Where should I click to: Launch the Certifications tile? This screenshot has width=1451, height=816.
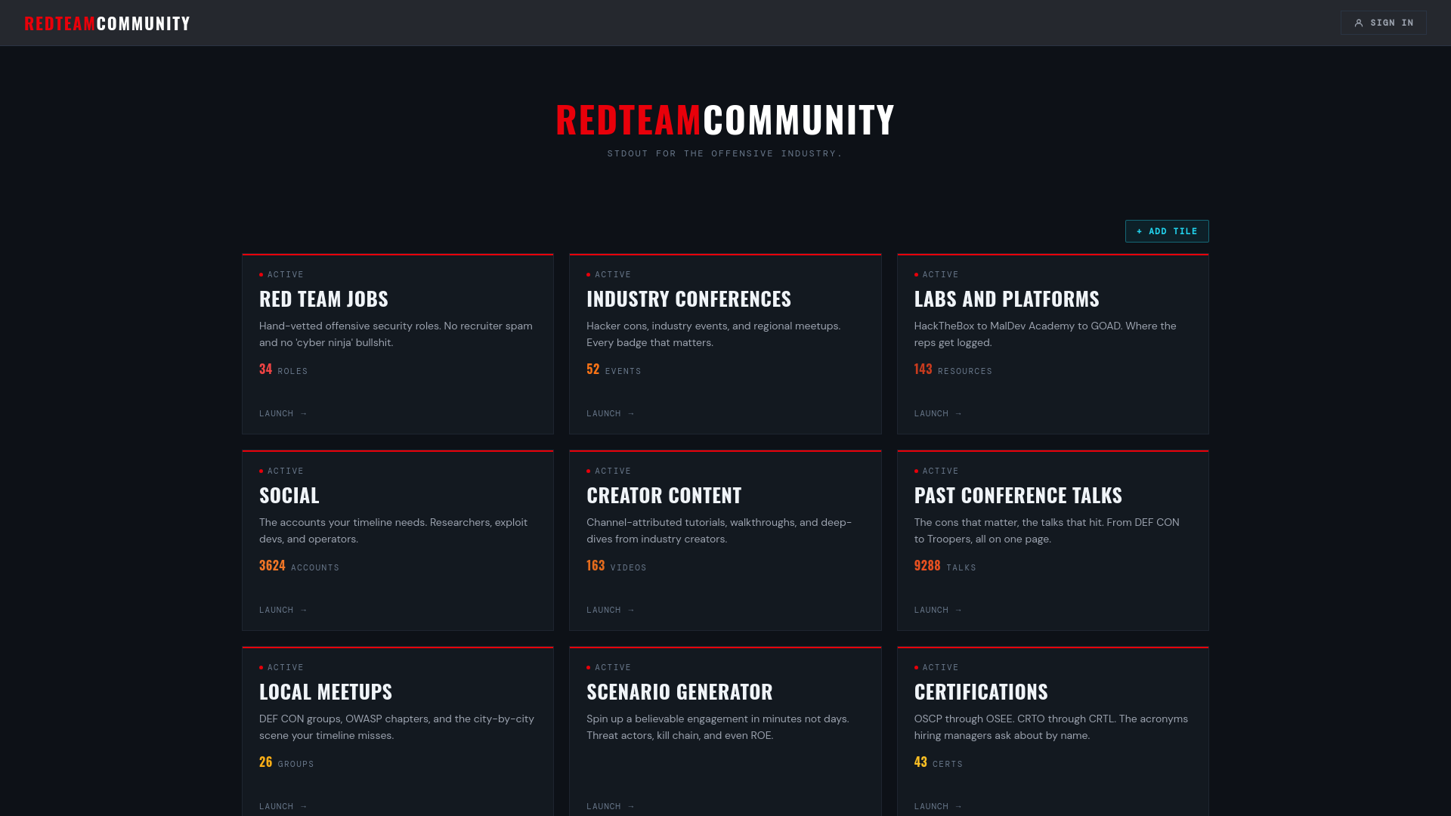click(x=938, y=807)
